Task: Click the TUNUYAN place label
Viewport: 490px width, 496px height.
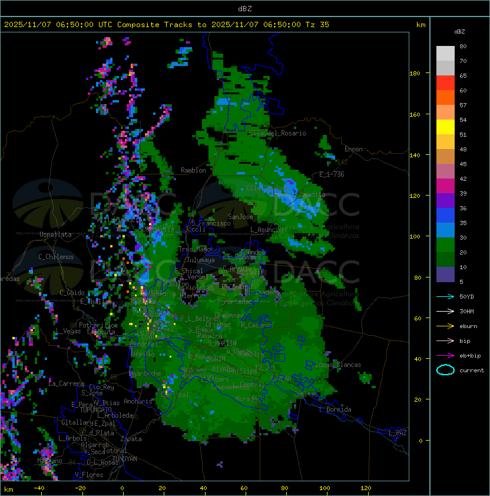Action: [125, 459]
